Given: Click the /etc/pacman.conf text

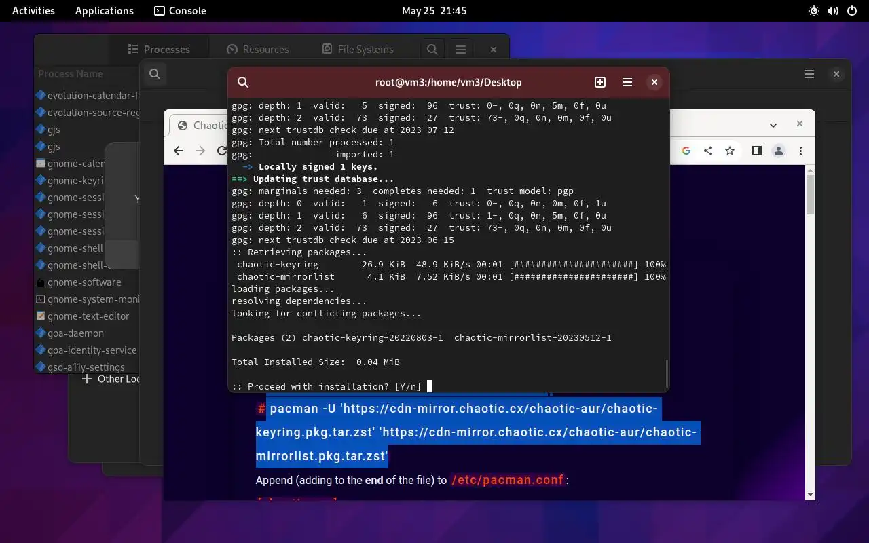Looking at the screenshot, I should (x=508, y=480).
